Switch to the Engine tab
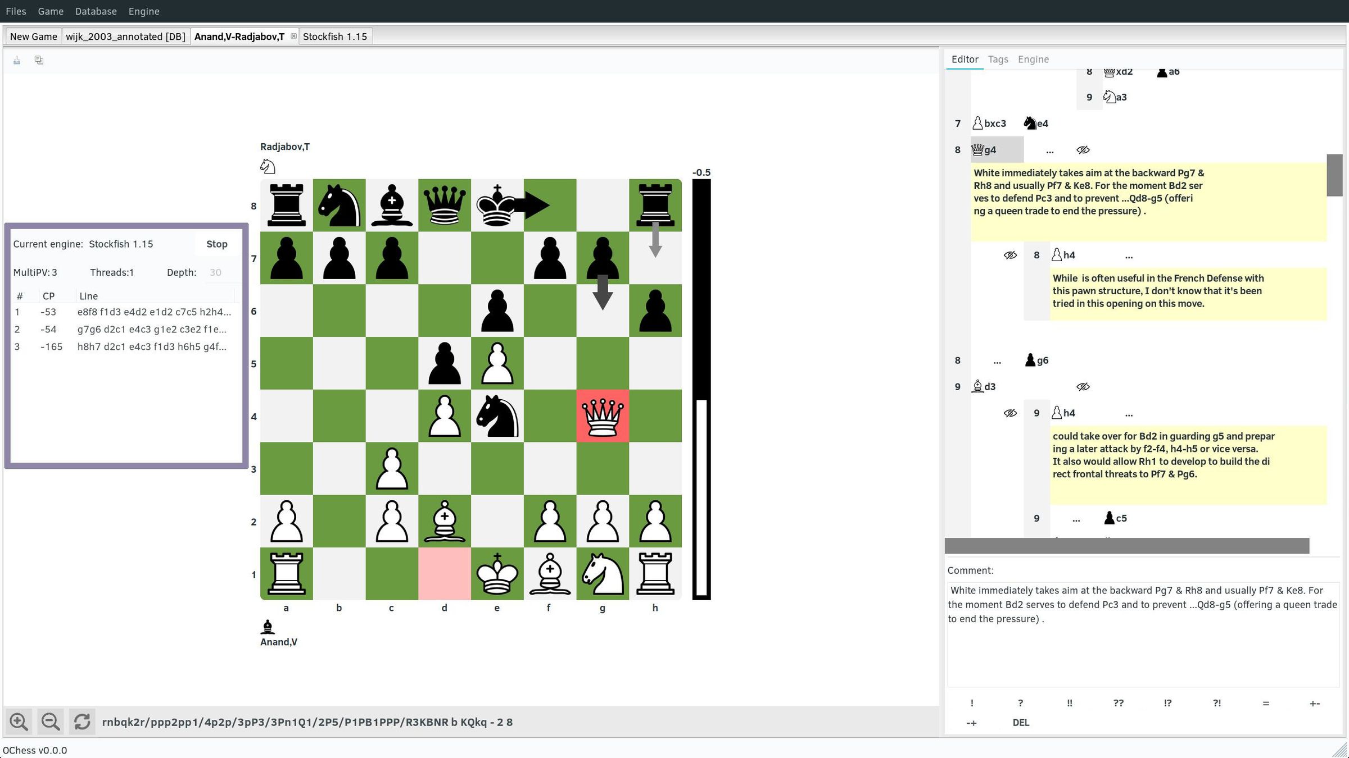This screenshot has height=758, width=1349. pos(1032,59)
